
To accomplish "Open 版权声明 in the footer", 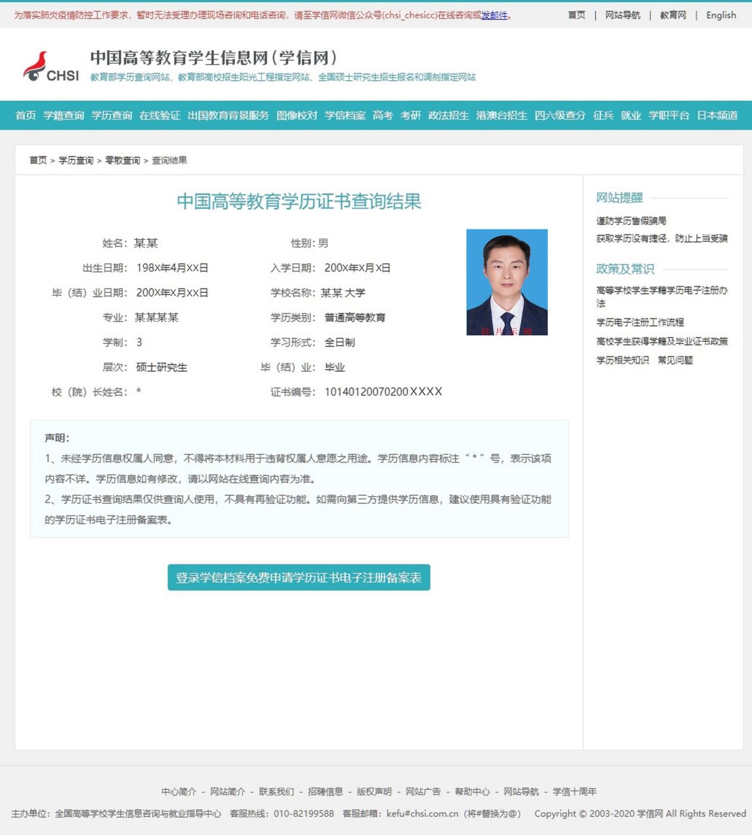I will 374,792.
